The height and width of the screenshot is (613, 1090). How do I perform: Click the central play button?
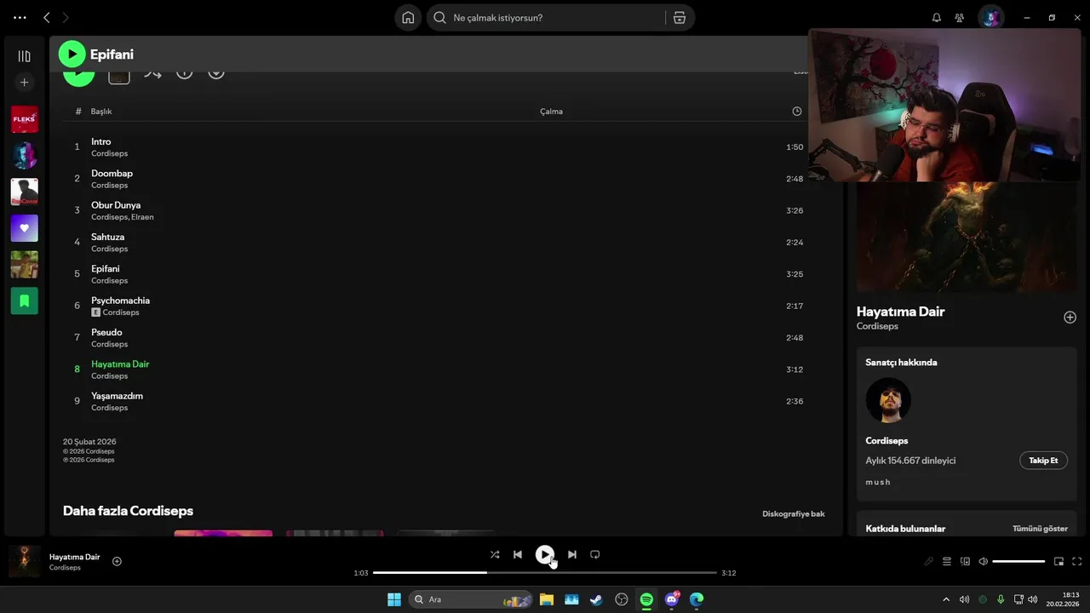(x=544, y=554)
